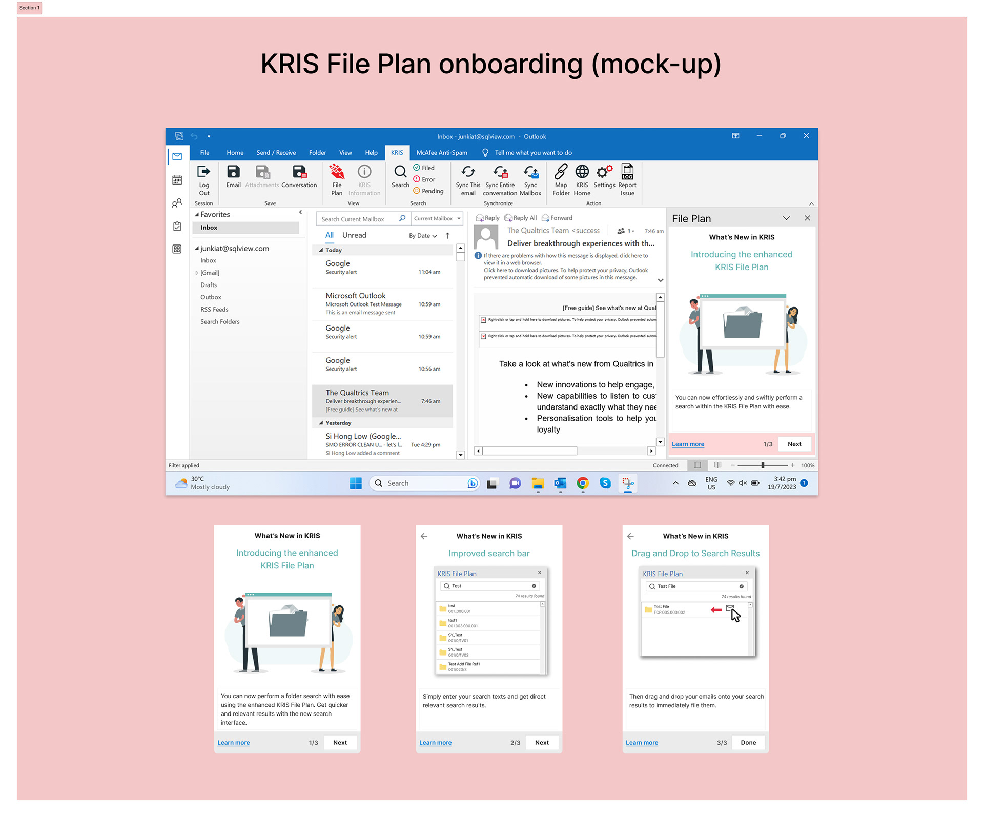Close the File Plan panel
The image size is (984, 817).
[807, 218]
